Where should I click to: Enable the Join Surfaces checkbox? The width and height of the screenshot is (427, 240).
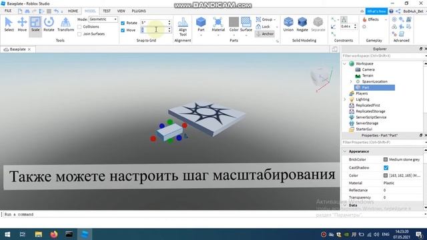[x=79, y=34]
